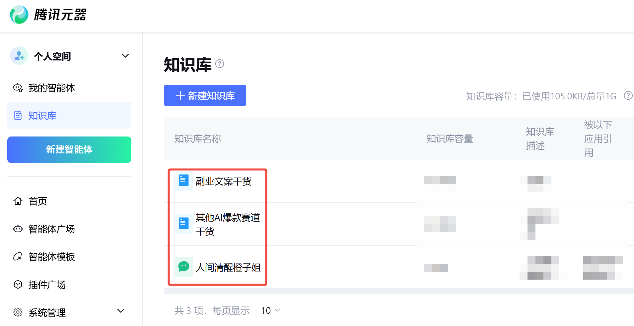The height and width of the screenshot is (326, 634).
Task: Click the 插件广场 cube icon
Action: pos(18,284)
